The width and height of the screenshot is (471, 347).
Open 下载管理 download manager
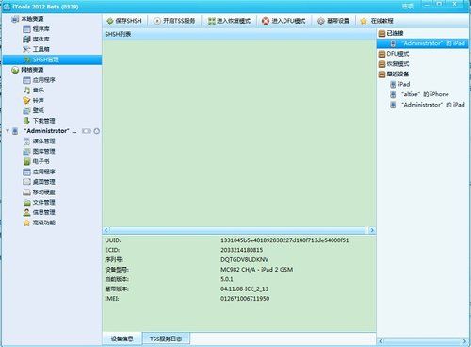click(x=39, y=121)
